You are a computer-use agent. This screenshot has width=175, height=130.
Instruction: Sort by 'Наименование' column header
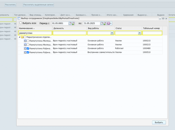coord(35,28)
